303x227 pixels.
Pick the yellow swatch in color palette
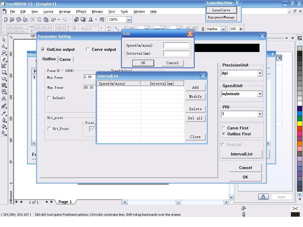(300, 123)
